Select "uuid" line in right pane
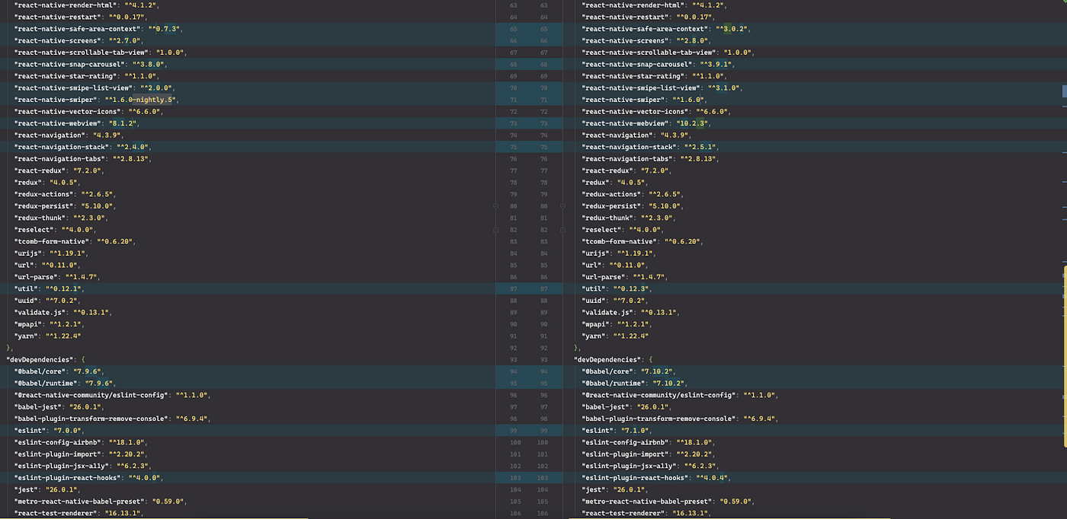This screenshot has width=1067, height=519. point(616,301)
